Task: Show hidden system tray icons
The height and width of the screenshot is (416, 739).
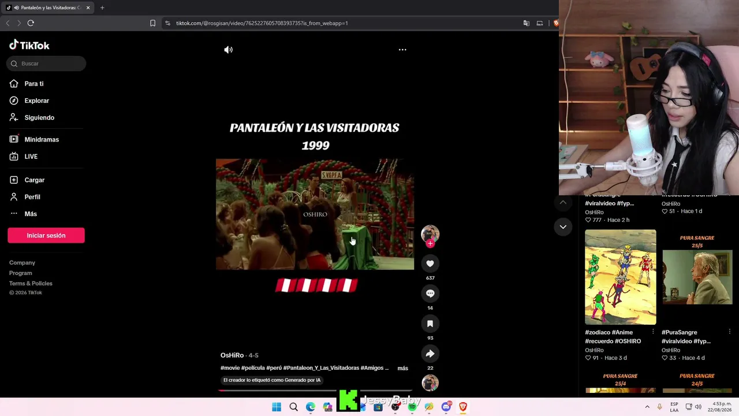Action: [x=647, y=407]
